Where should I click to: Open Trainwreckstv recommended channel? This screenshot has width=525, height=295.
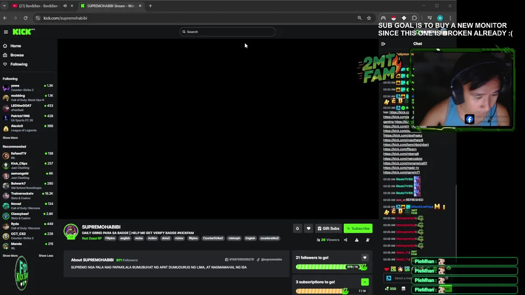point(28,195)
